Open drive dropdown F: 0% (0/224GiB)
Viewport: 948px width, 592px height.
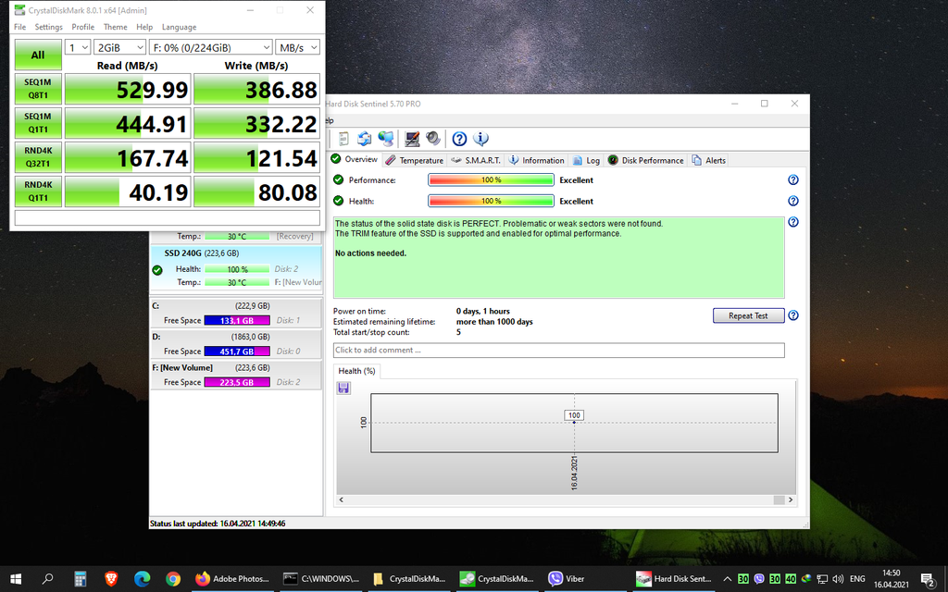pyautogui.click(x=211, y=48)
